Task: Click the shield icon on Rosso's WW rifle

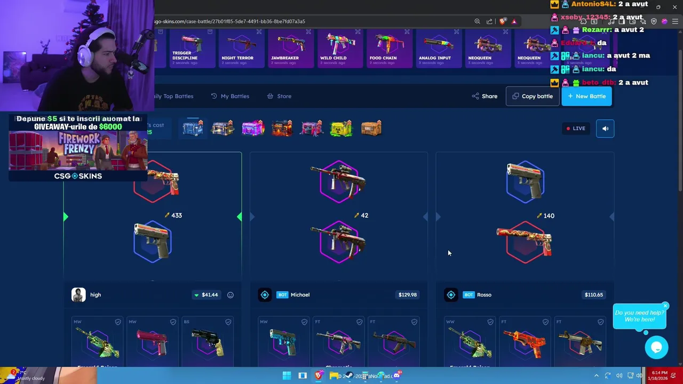Action: [x=490, y=322]
